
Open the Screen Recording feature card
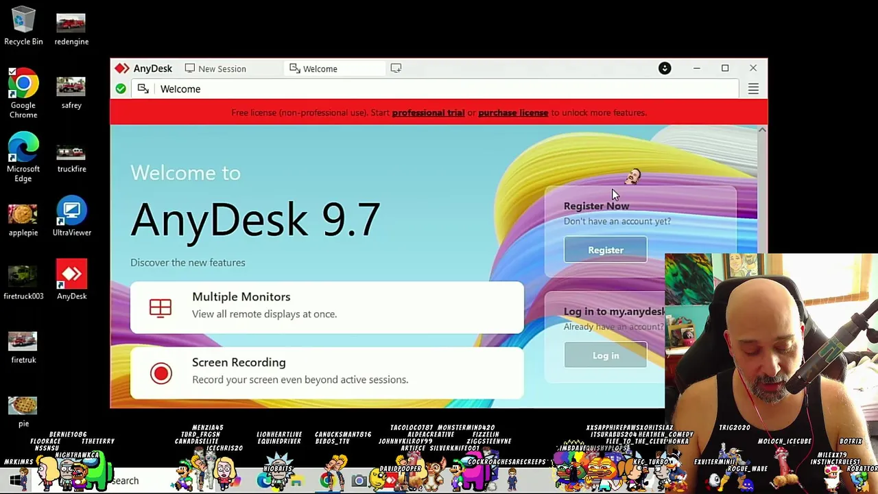327,373
